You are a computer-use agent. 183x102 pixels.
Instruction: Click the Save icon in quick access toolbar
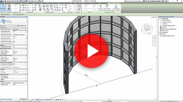pyautogui.click(x=26, y=1)
